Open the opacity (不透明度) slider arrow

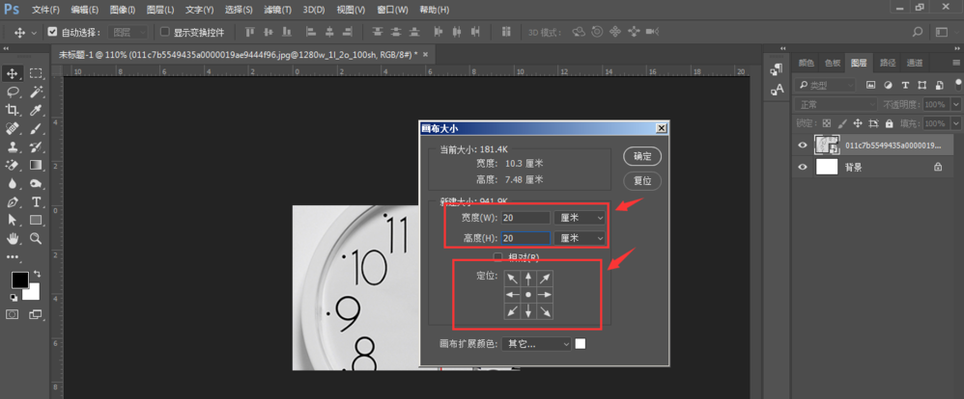point(956,105)
